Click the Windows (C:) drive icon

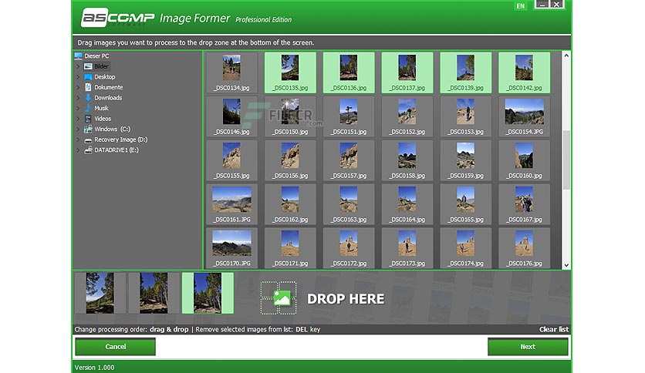[88, 129]
